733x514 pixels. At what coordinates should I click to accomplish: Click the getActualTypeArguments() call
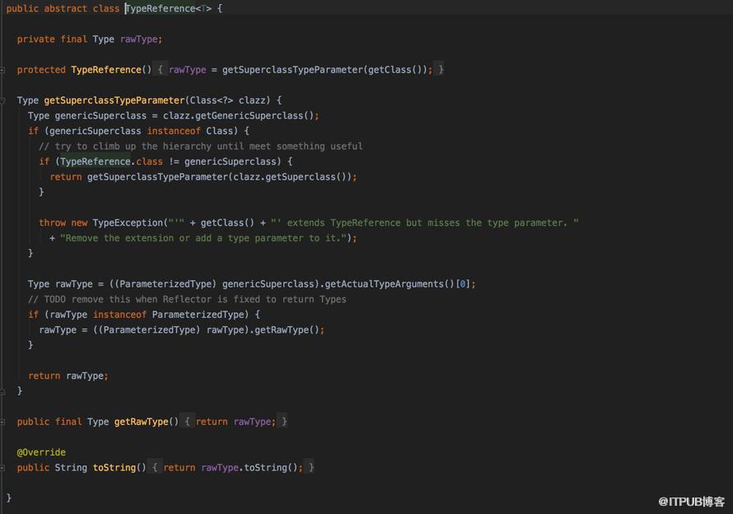[x=390, y=284]
